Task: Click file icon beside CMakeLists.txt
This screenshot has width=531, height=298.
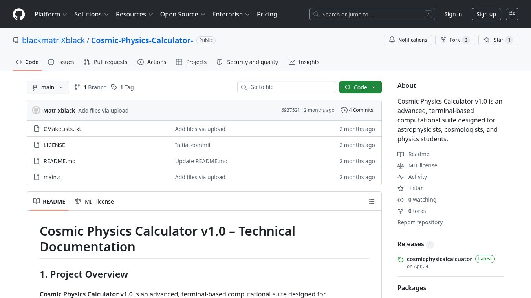Action: tap(37, 129)
